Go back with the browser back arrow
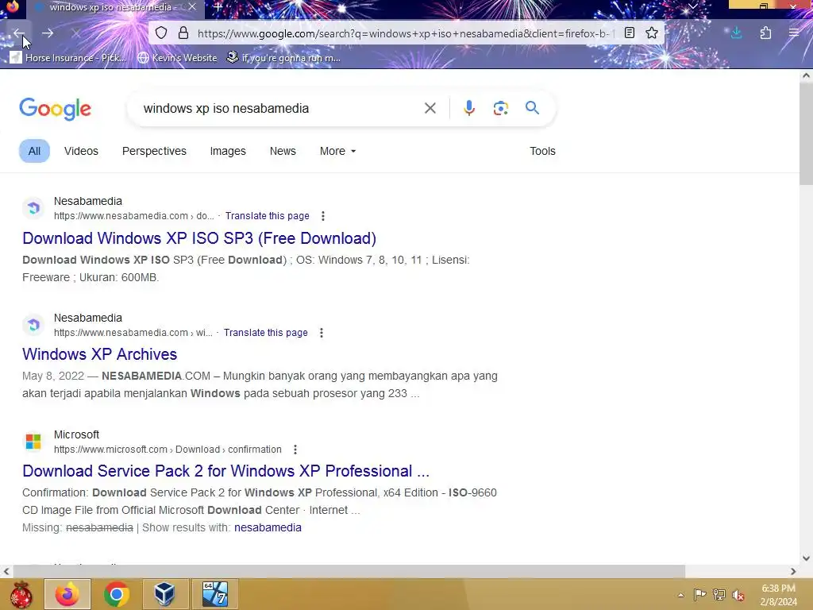This screenshot has width=813, height=610. pos(19,33)
